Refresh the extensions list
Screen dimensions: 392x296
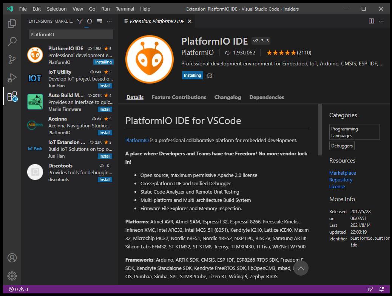click(89, 21)
